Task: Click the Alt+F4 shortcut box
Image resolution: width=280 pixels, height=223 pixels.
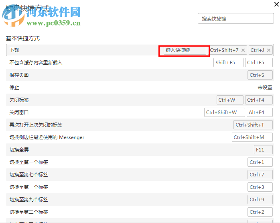Action: 260,113
